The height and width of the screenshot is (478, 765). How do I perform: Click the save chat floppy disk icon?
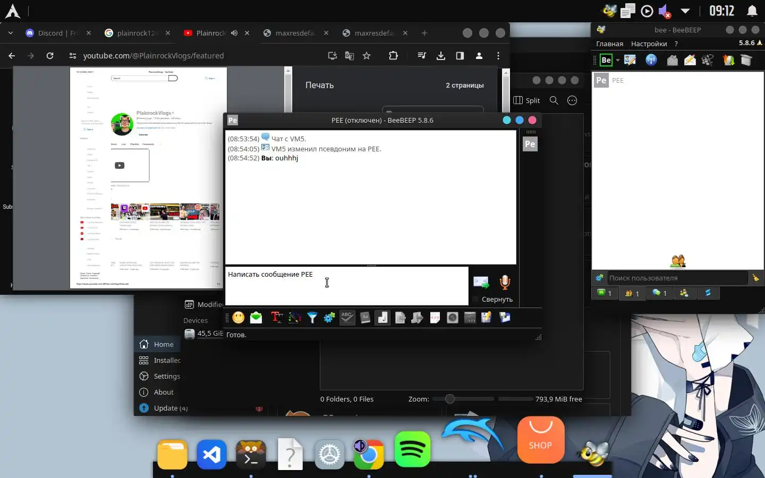coord(504,318)
